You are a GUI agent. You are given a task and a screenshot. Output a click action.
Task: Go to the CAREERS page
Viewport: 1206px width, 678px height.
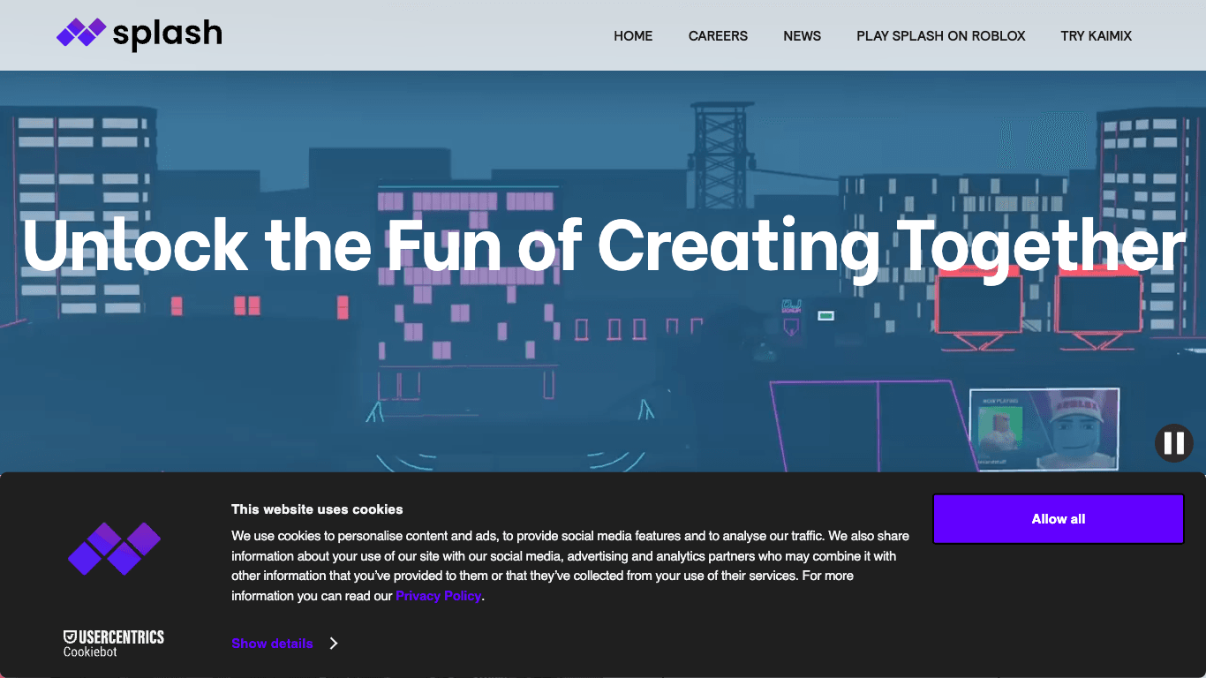point(718,36)
